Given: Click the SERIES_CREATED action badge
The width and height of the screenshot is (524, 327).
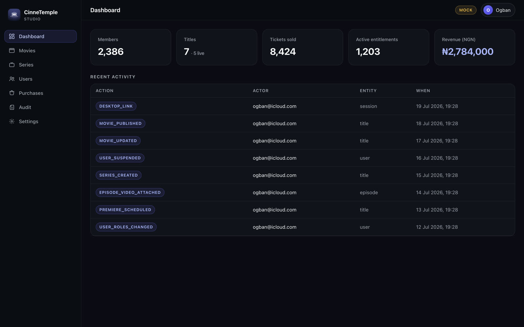Looking at the screenshot, I should pos(119,175).
